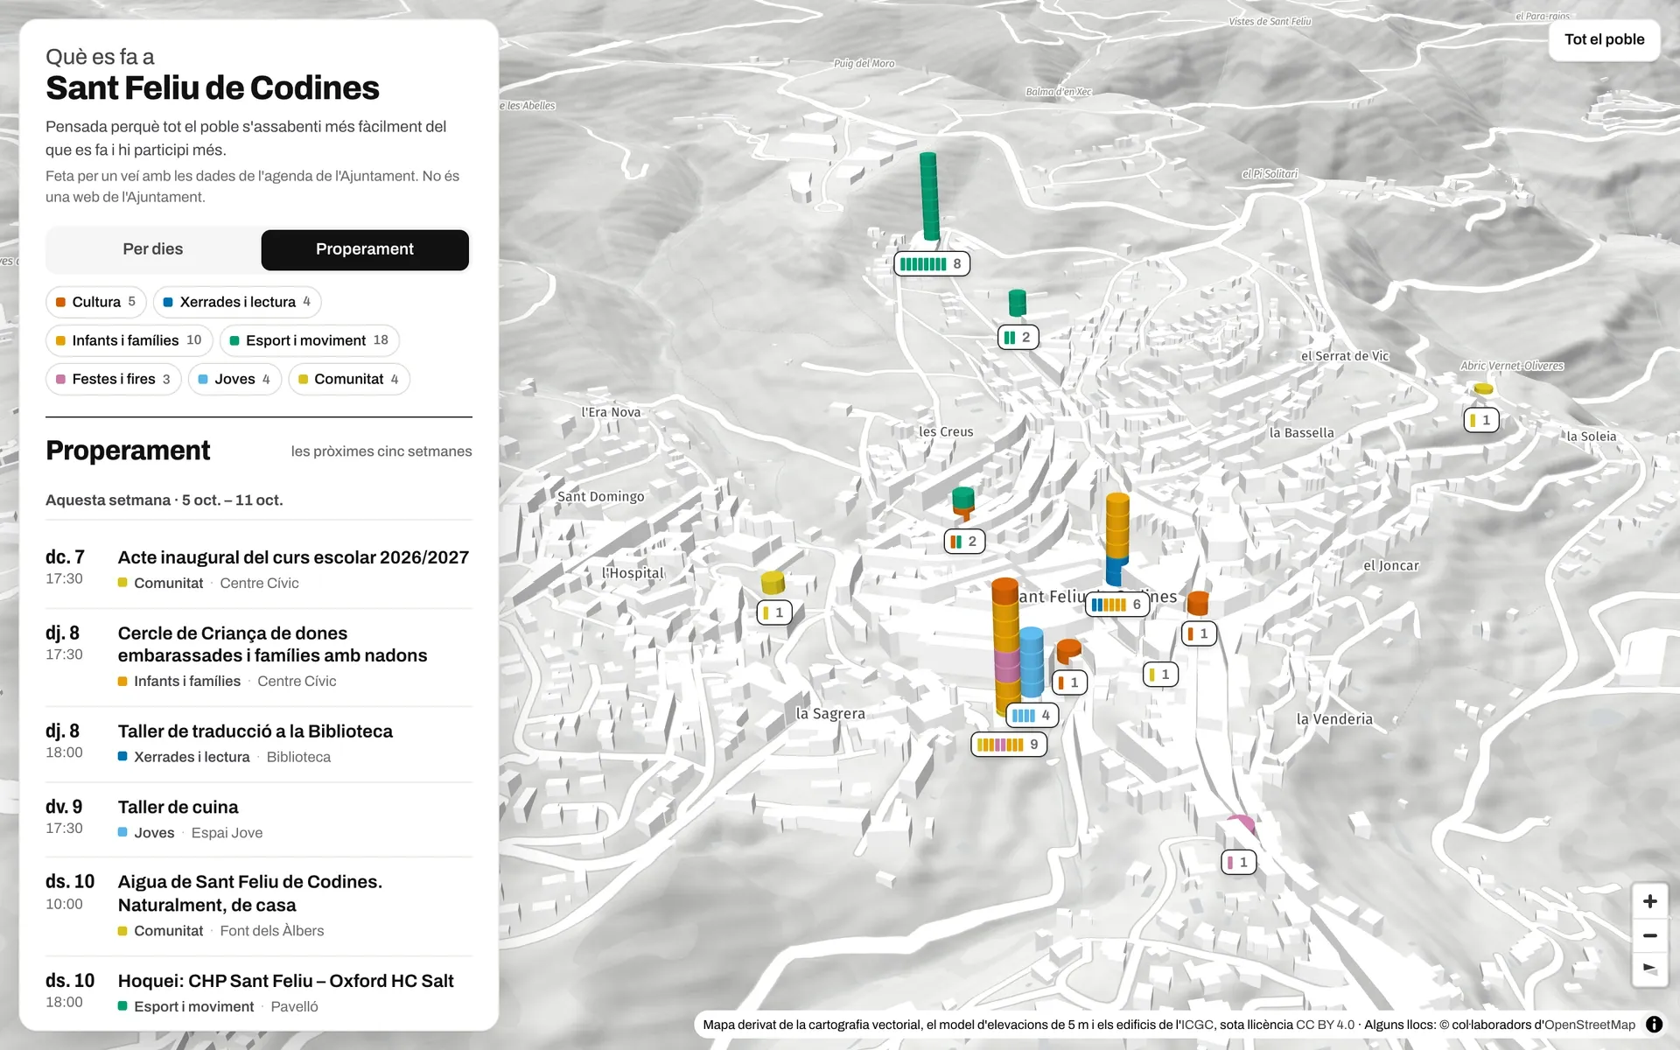Open Cercle de Criança de dones event
The image size is (1680, 1050).
[259, 657]
